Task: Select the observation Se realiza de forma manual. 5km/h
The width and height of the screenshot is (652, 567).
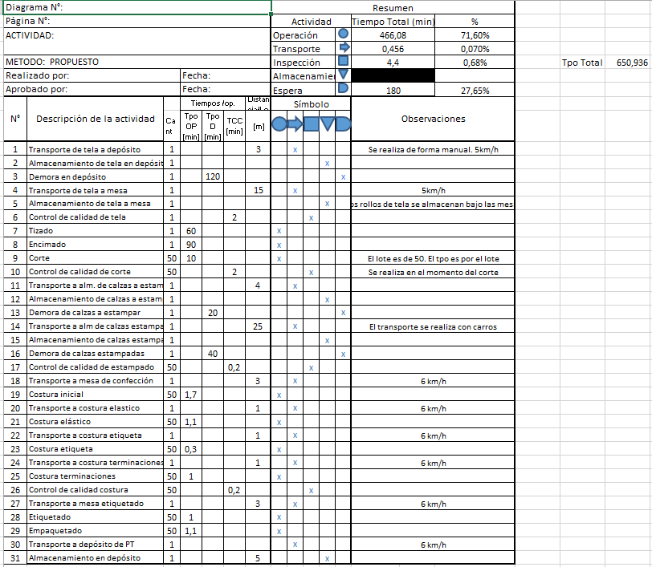Action: pyautogui.click(x=433, y=149)
